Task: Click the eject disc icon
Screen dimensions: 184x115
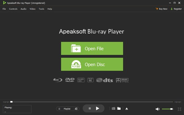Action: click(x=127, y=109)
